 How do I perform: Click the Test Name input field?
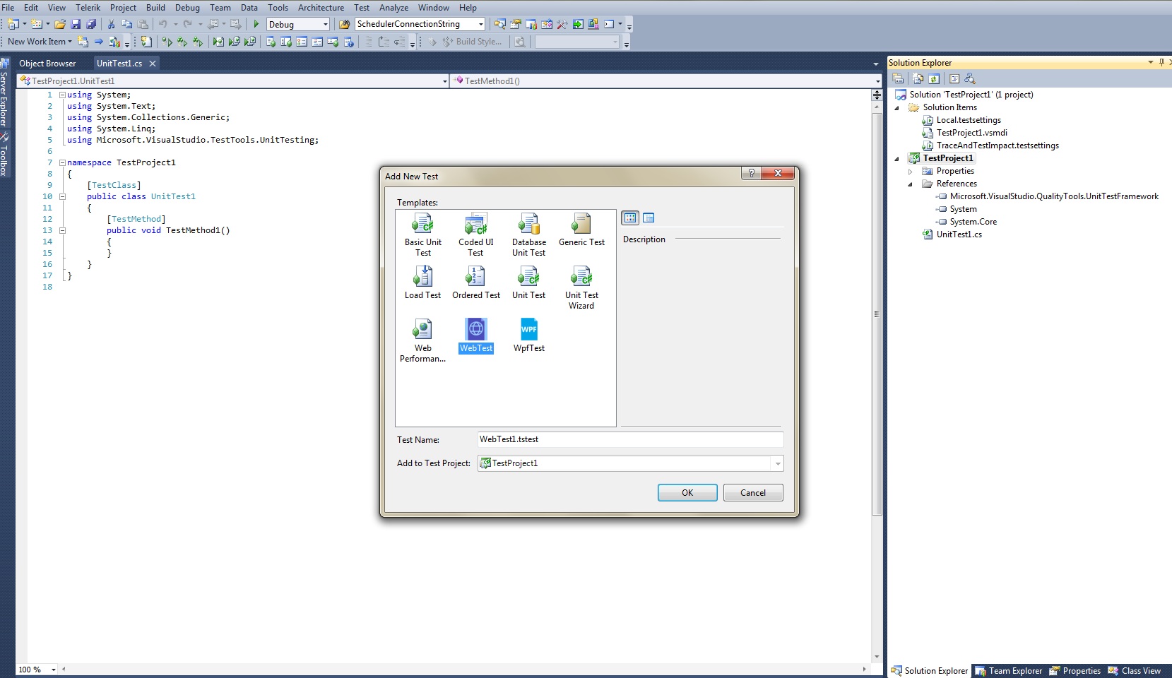630,439
